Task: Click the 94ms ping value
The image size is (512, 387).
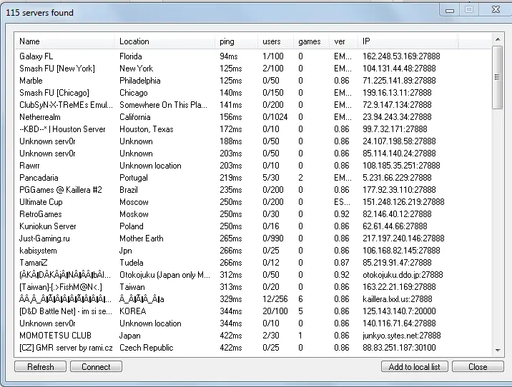Action: tap(229, 56)
